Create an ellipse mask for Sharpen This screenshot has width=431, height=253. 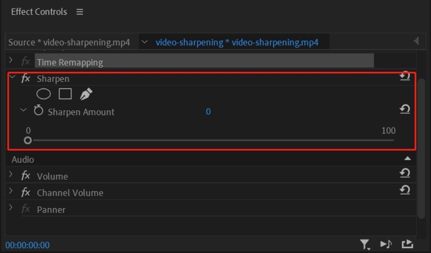(x=43, y=94)
